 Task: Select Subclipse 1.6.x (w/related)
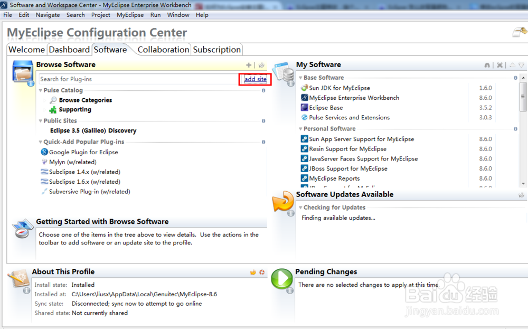pyautogui.click(x=84, y=182)
